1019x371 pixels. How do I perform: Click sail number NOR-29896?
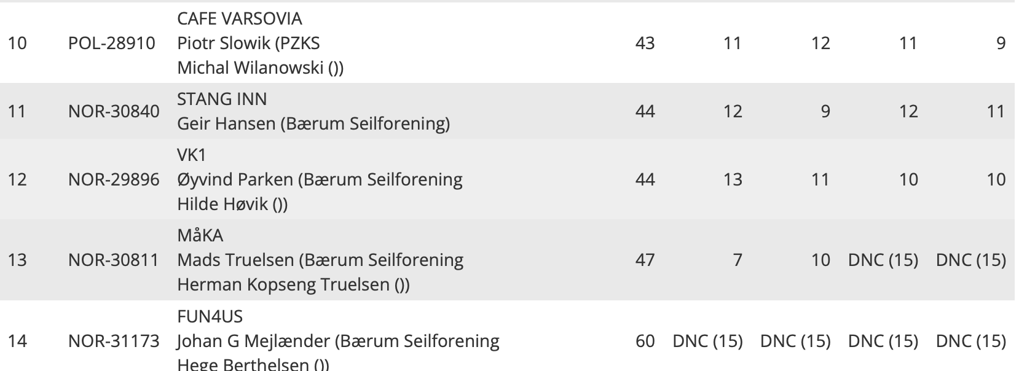(x=114, y=179)
